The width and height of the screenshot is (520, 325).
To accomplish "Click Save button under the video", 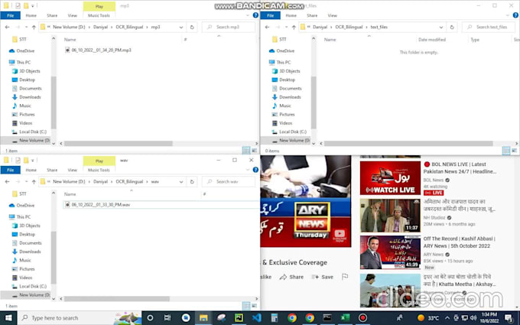I will (x=323, y=277).
